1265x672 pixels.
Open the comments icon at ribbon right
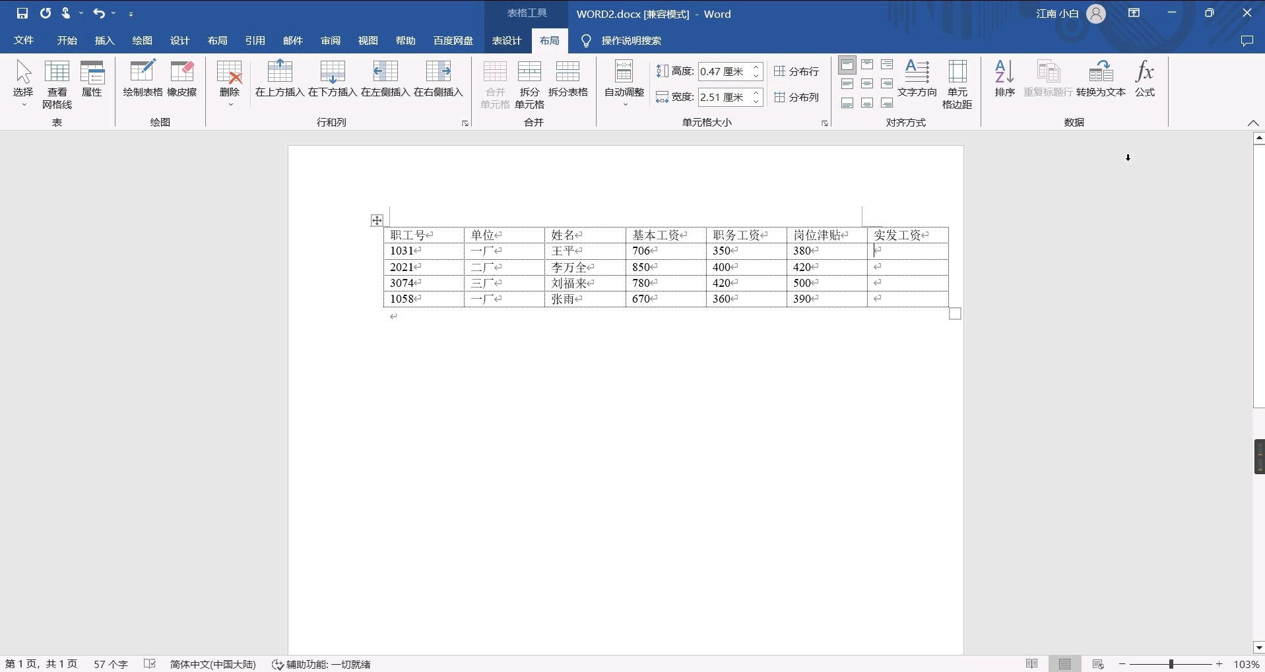1247,41
